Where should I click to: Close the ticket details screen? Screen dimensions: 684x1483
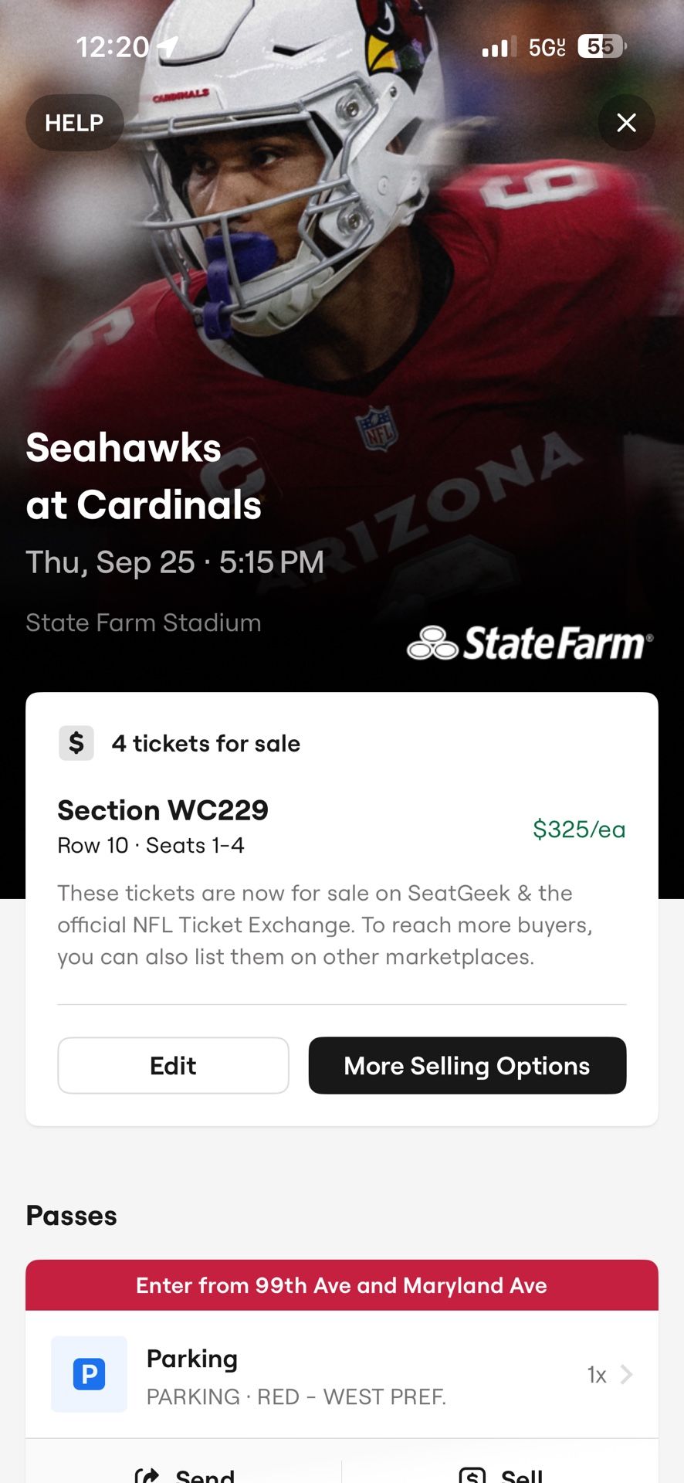pyautogui.click(x=626, y=123)
